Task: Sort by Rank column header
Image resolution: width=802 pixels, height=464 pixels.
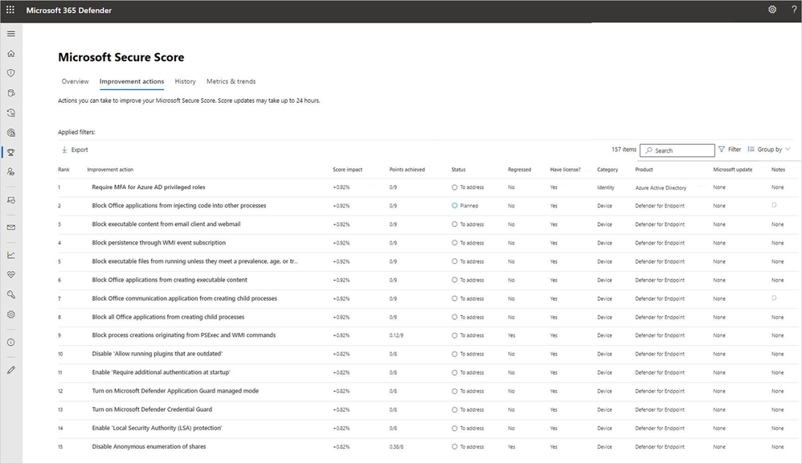Action: click(63, 170)
